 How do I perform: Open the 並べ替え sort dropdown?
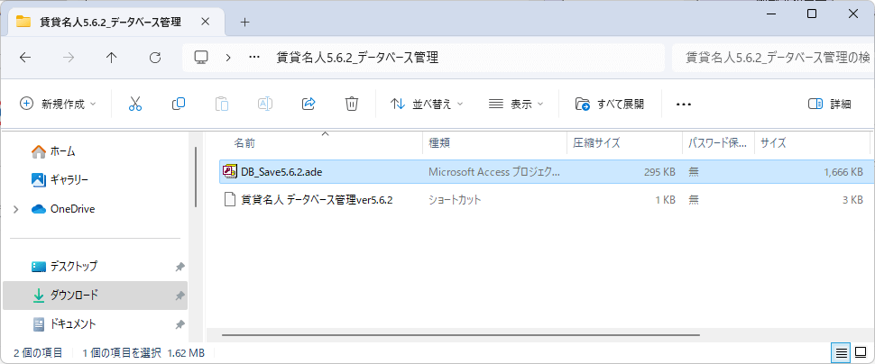coord(426,104)
